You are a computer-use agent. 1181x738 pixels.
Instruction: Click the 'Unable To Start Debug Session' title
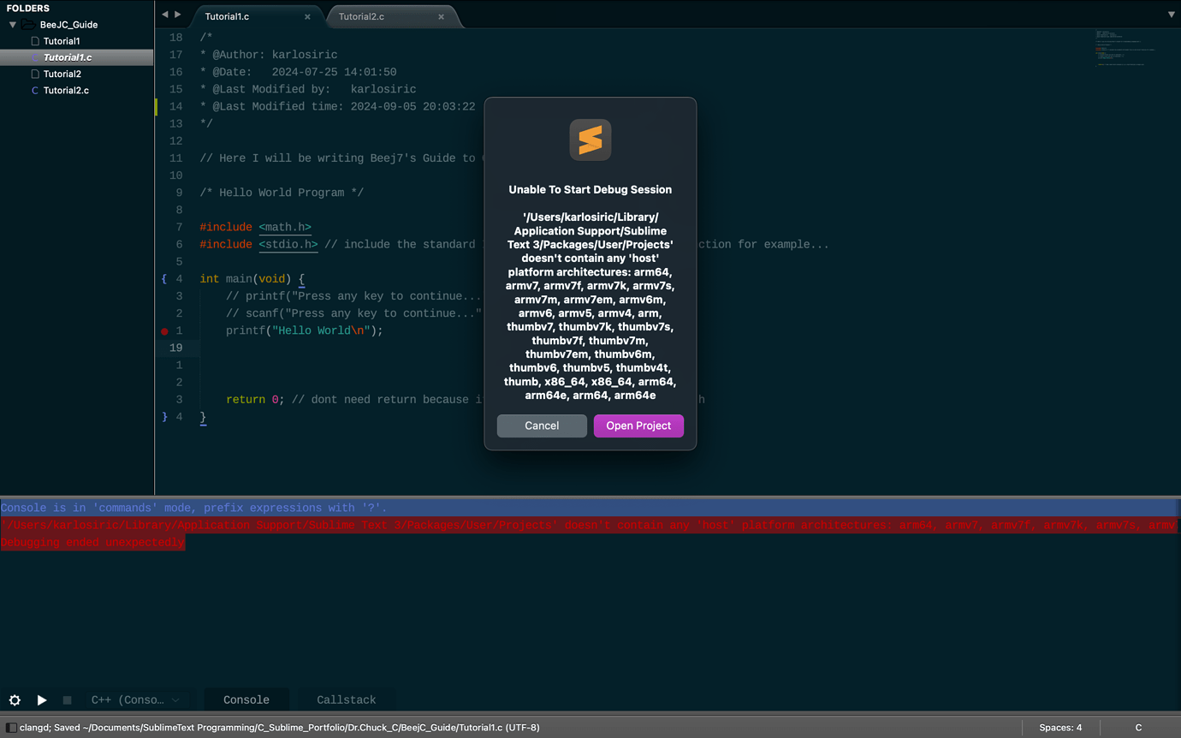point(590,189)
